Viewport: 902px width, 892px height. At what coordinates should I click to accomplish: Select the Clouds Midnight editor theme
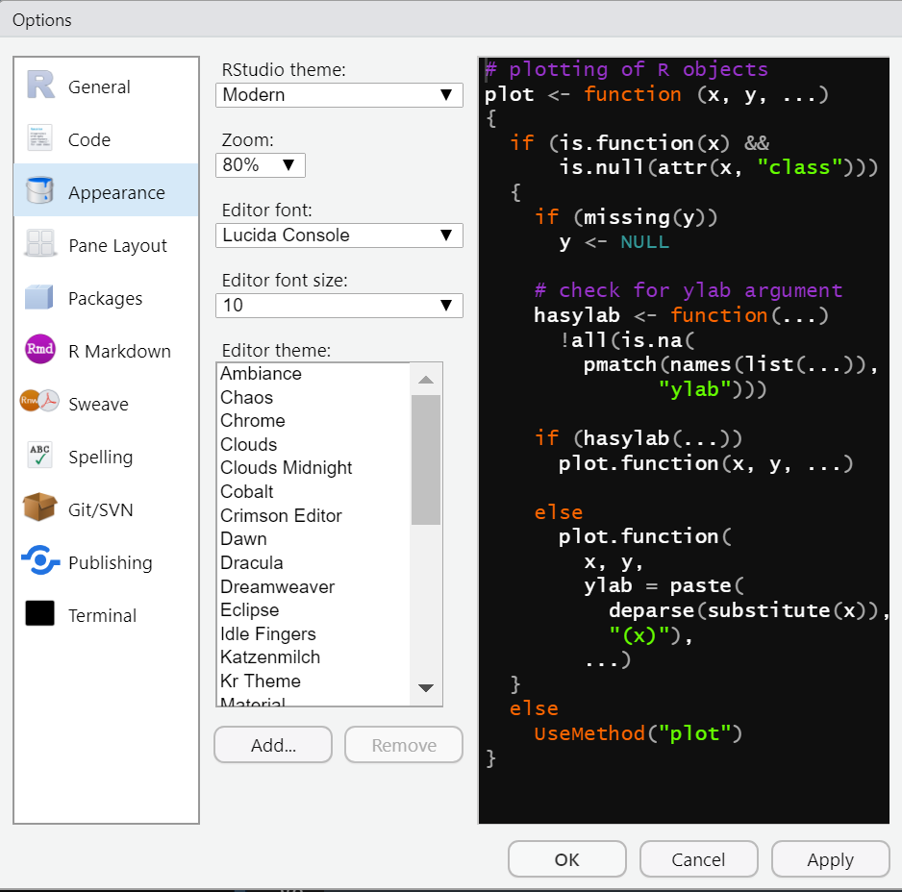tap(313, 467)
